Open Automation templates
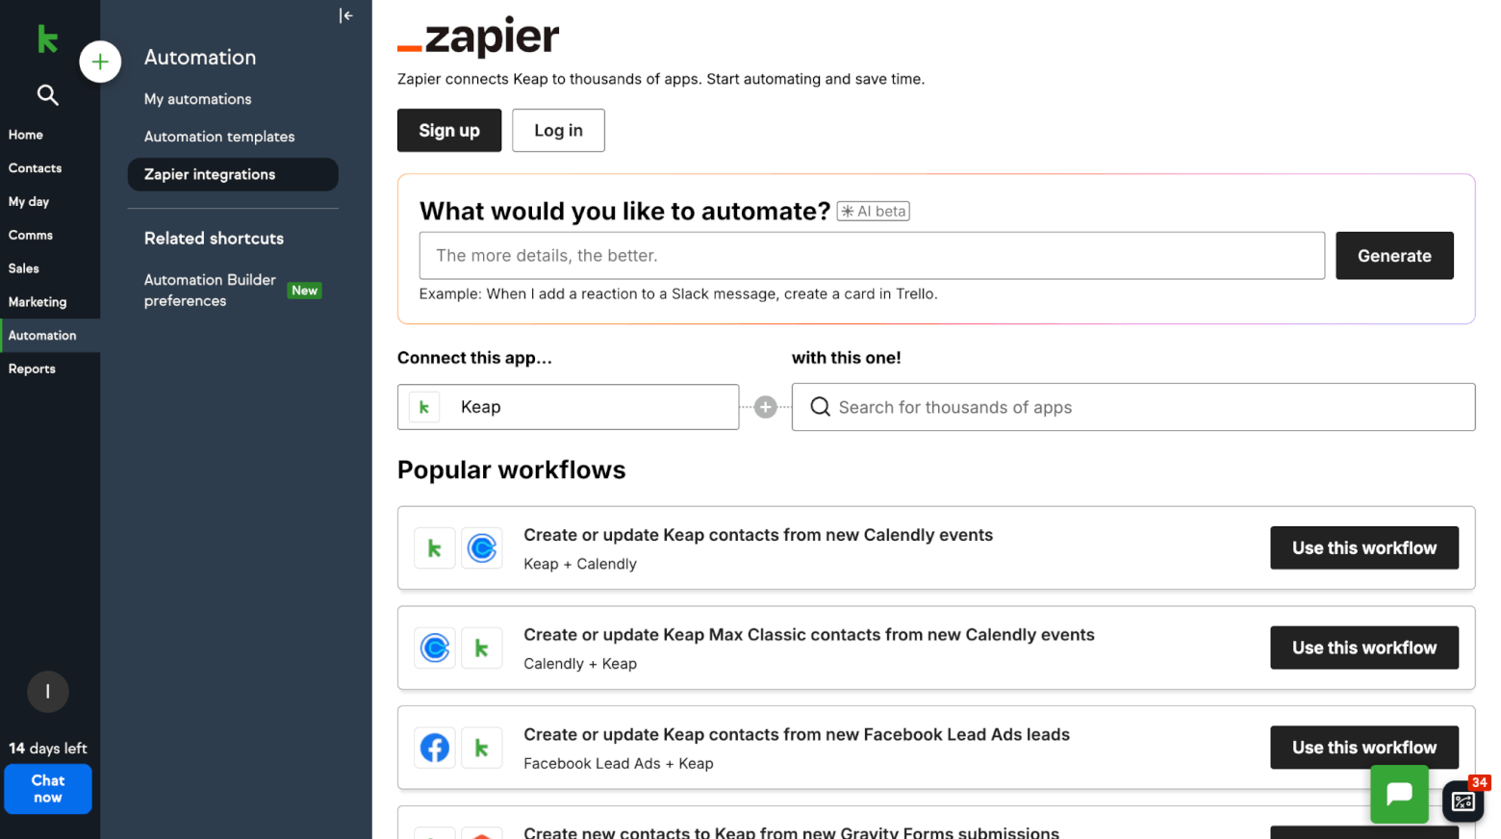This screenshot has width=1501, height=839. click(x=218, y=136)
